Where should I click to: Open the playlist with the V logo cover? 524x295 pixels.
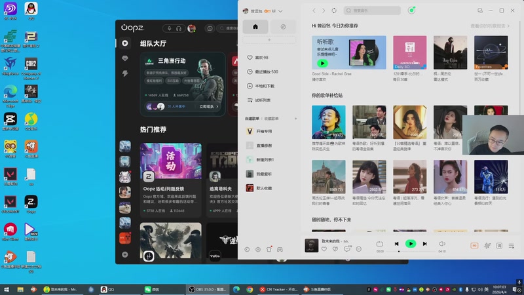point(250,131)
